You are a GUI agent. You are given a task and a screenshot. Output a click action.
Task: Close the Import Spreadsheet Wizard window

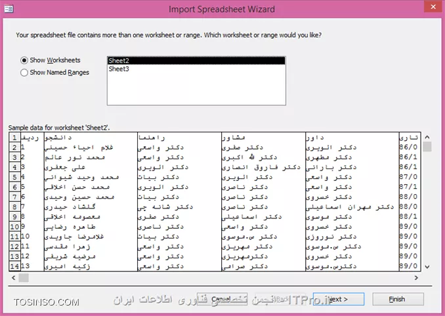point(433,7)
